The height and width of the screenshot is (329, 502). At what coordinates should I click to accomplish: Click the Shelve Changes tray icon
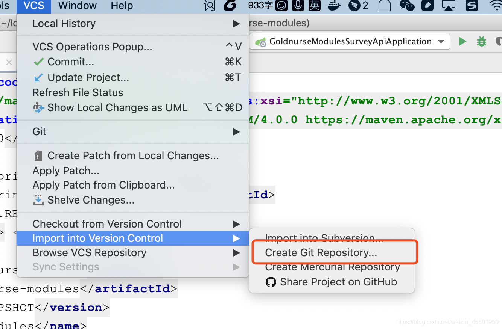point(38,200)
